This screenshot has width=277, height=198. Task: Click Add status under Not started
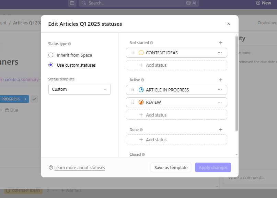(x=176, y=65)
